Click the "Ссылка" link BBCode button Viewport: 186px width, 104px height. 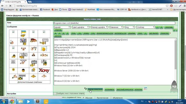[x=132, y=34]
